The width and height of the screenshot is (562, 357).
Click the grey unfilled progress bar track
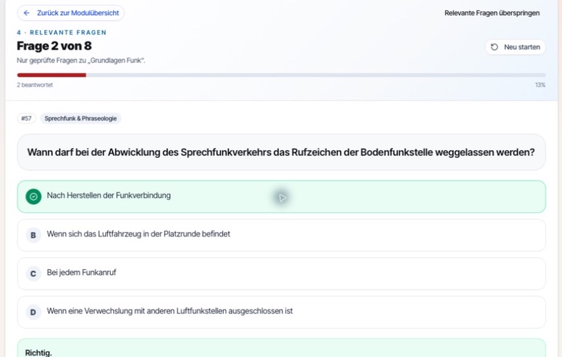316,75
